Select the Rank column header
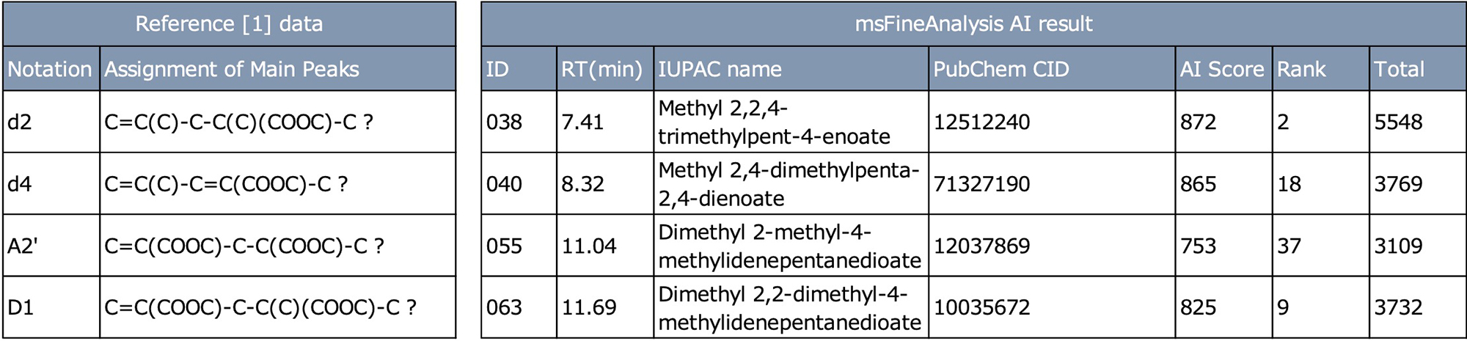1467x341 pixels. (1301, 69)
